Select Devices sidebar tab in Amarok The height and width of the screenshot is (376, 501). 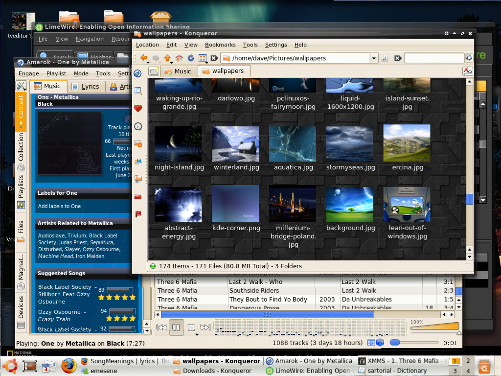point(21,312)
